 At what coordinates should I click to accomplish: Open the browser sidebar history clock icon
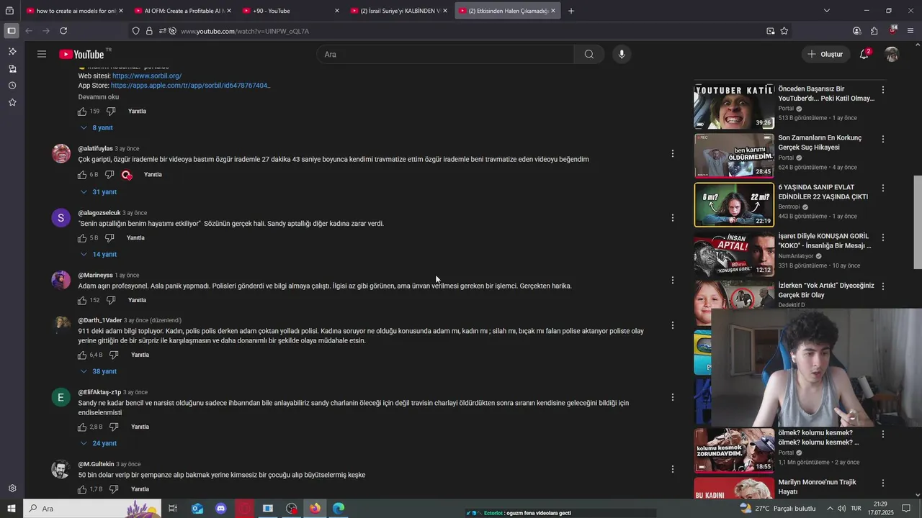(x=12, y=86)
